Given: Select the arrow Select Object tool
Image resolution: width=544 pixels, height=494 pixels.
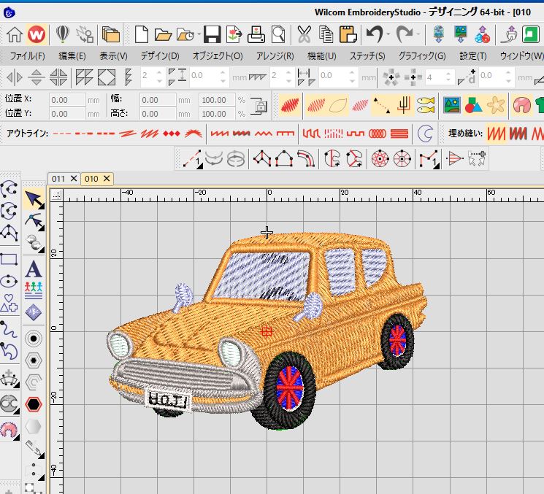Looking at the screenshot, I should [x=34, y=200].
